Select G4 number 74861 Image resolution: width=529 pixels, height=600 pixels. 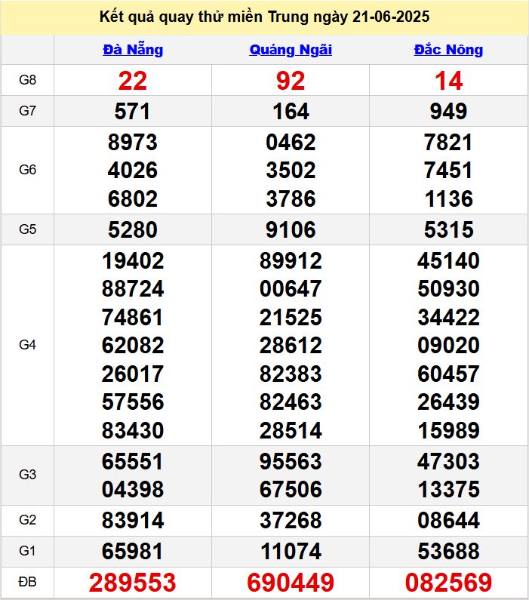[x=133, y=318]
